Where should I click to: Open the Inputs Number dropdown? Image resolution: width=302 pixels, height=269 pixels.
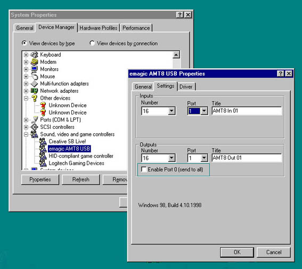(172, 111)
